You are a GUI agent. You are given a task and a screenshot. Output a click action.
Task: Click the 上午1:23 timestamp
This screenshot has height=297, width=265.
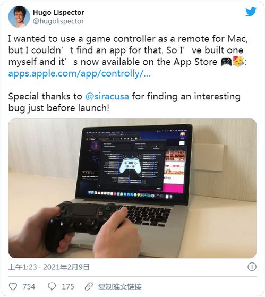coord(22,267)
